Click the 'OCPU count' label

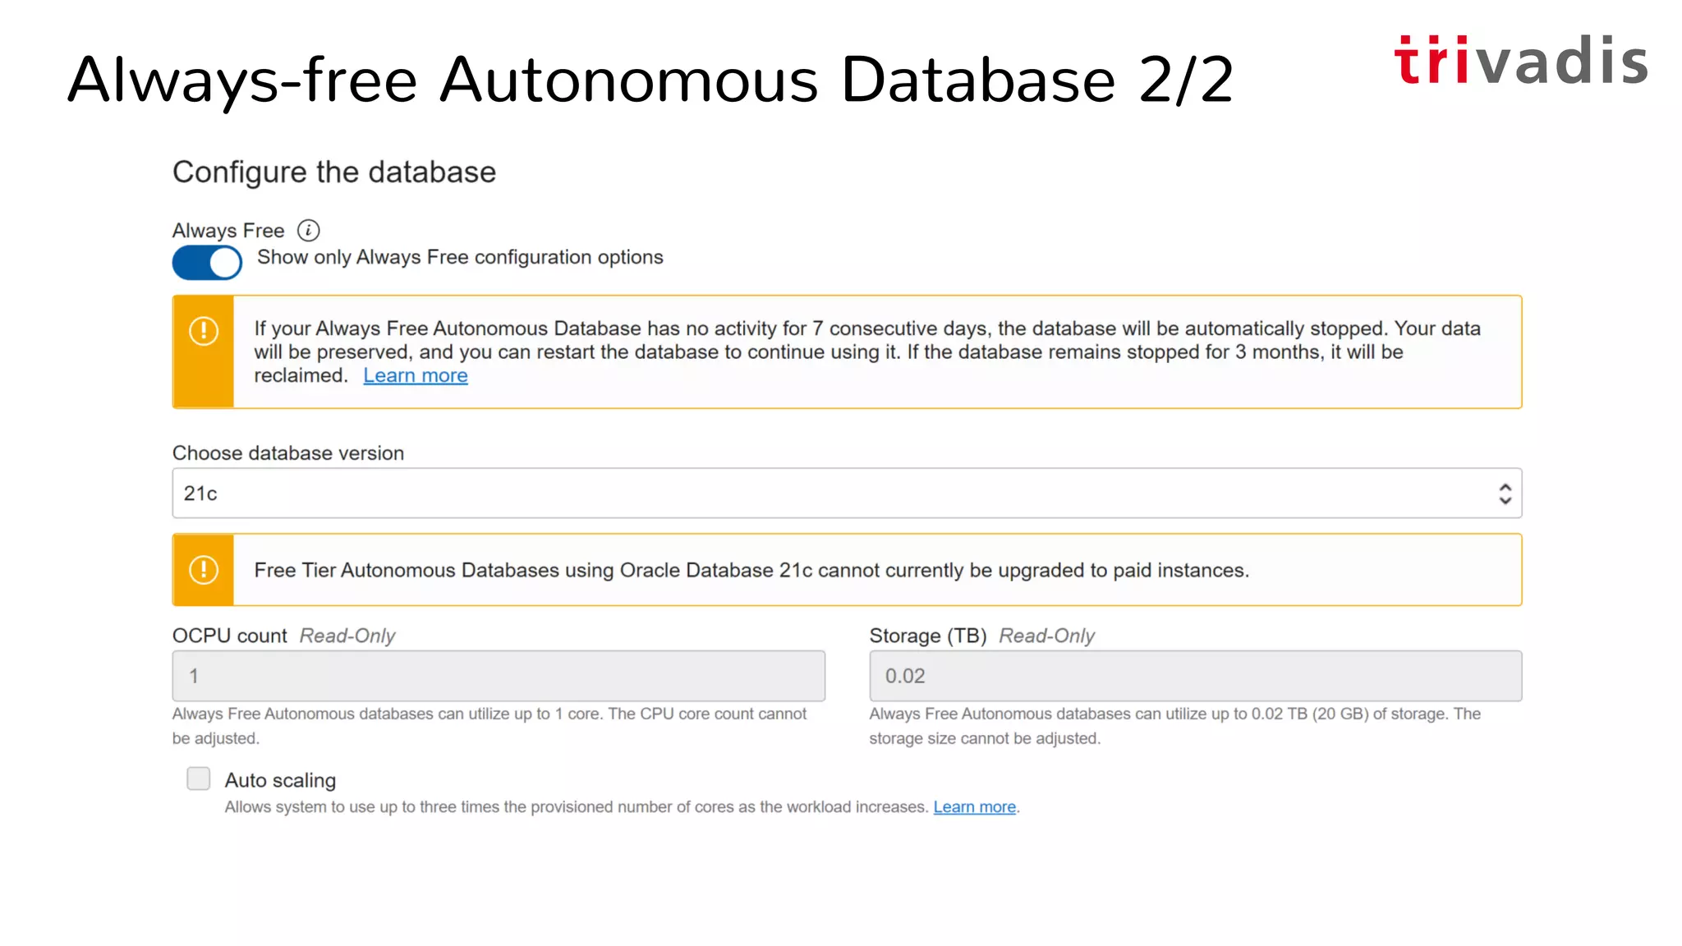[x=230, y=636]
